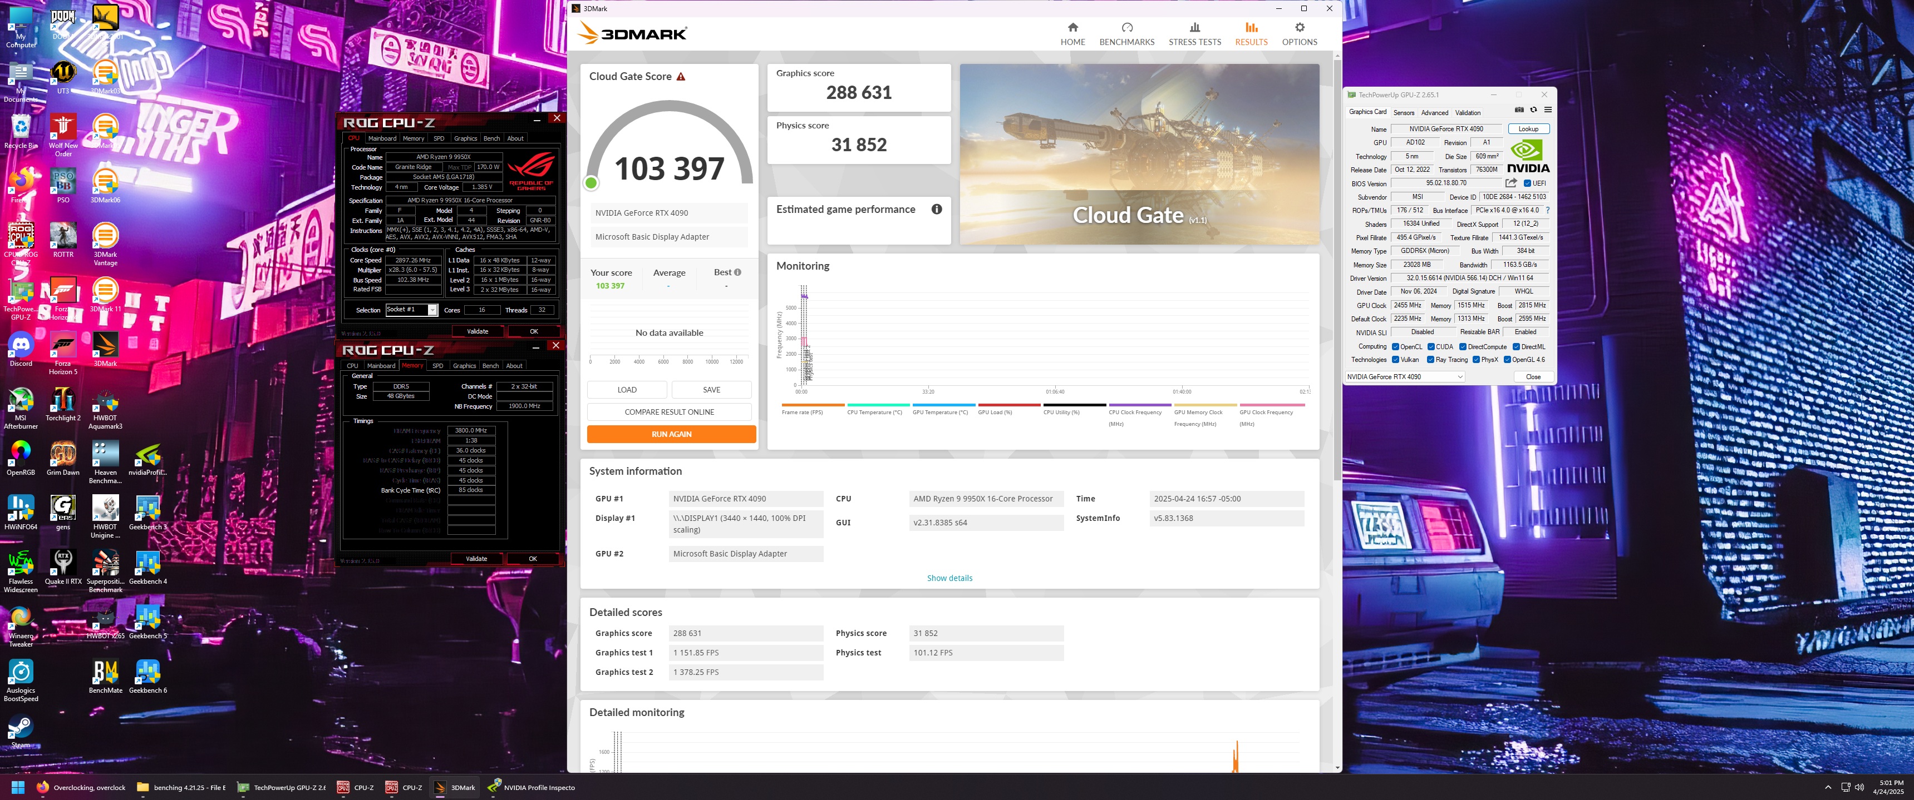Click the Cloud Gate benchmark thumbnail image
The image size is (1914, 800).
tap(1139, 155)
